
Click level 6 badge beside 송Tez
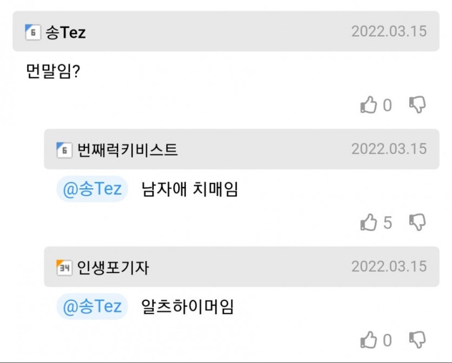tap(32, 32)
